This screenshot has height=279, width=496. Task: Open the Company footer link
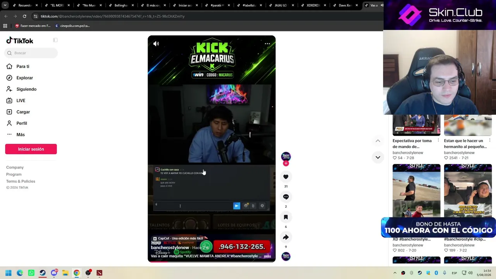pyautogui.click(x=15, y=167)
